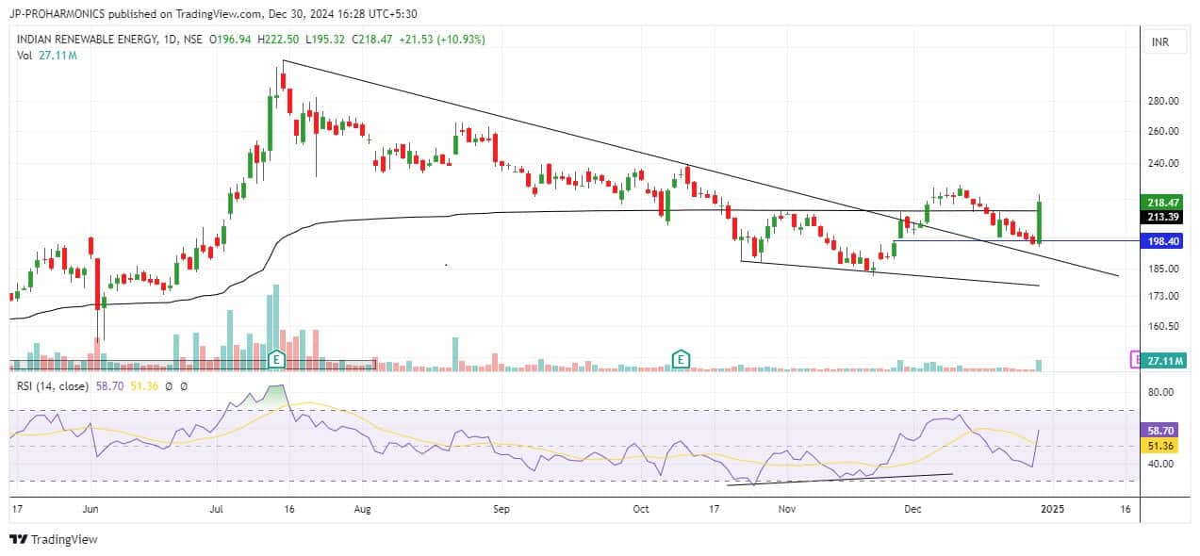Click the second ∅ symbol in RSI legend

pos(184,385)
